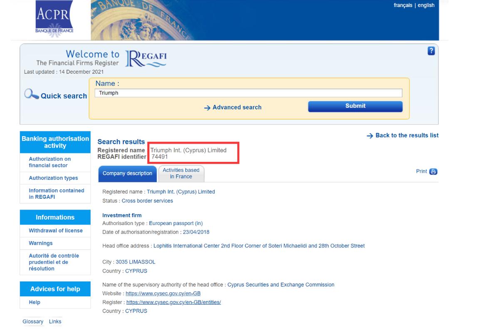Click the Name search input field
The image size is (499, 332).
tap(248, 93)
